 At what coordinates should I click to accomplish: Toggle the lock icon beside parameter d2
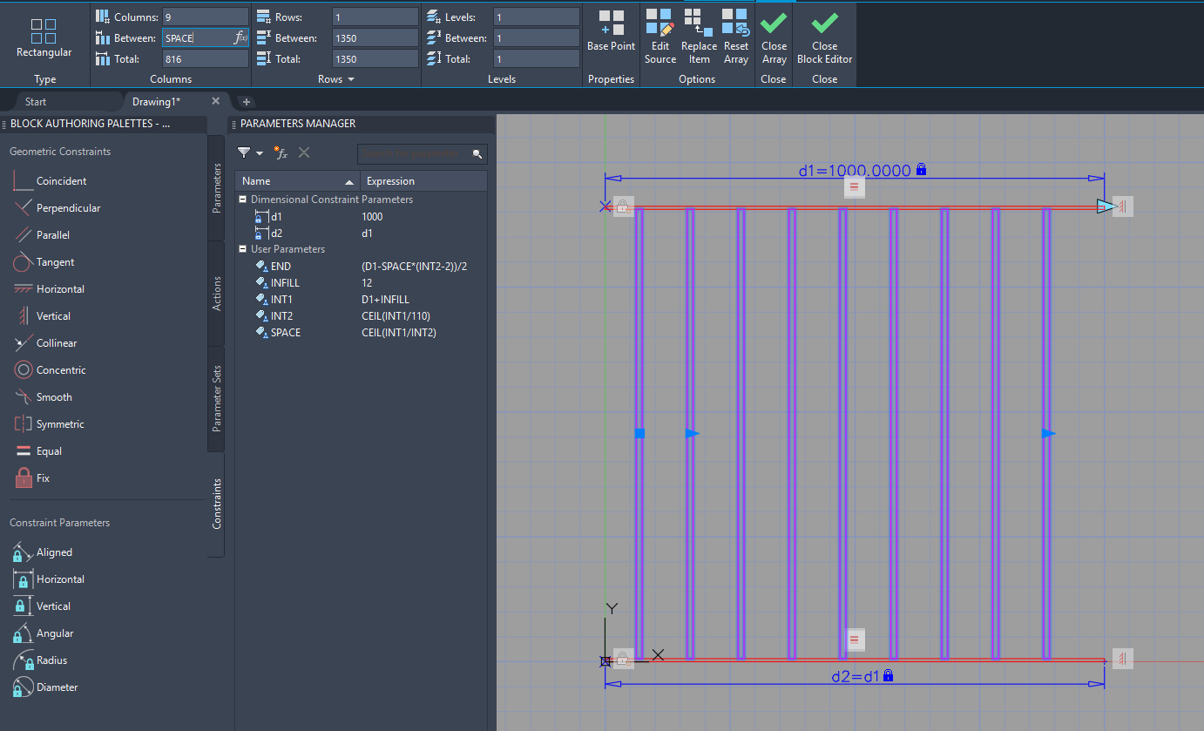[x=257, y=233]
